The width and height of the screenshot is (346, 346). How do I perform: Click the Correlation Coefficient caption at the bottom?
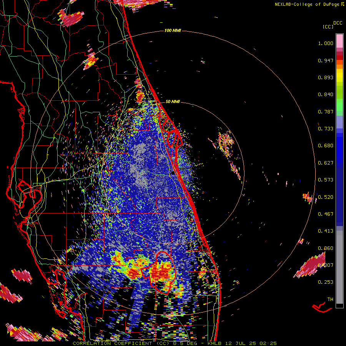pos(175,343)
